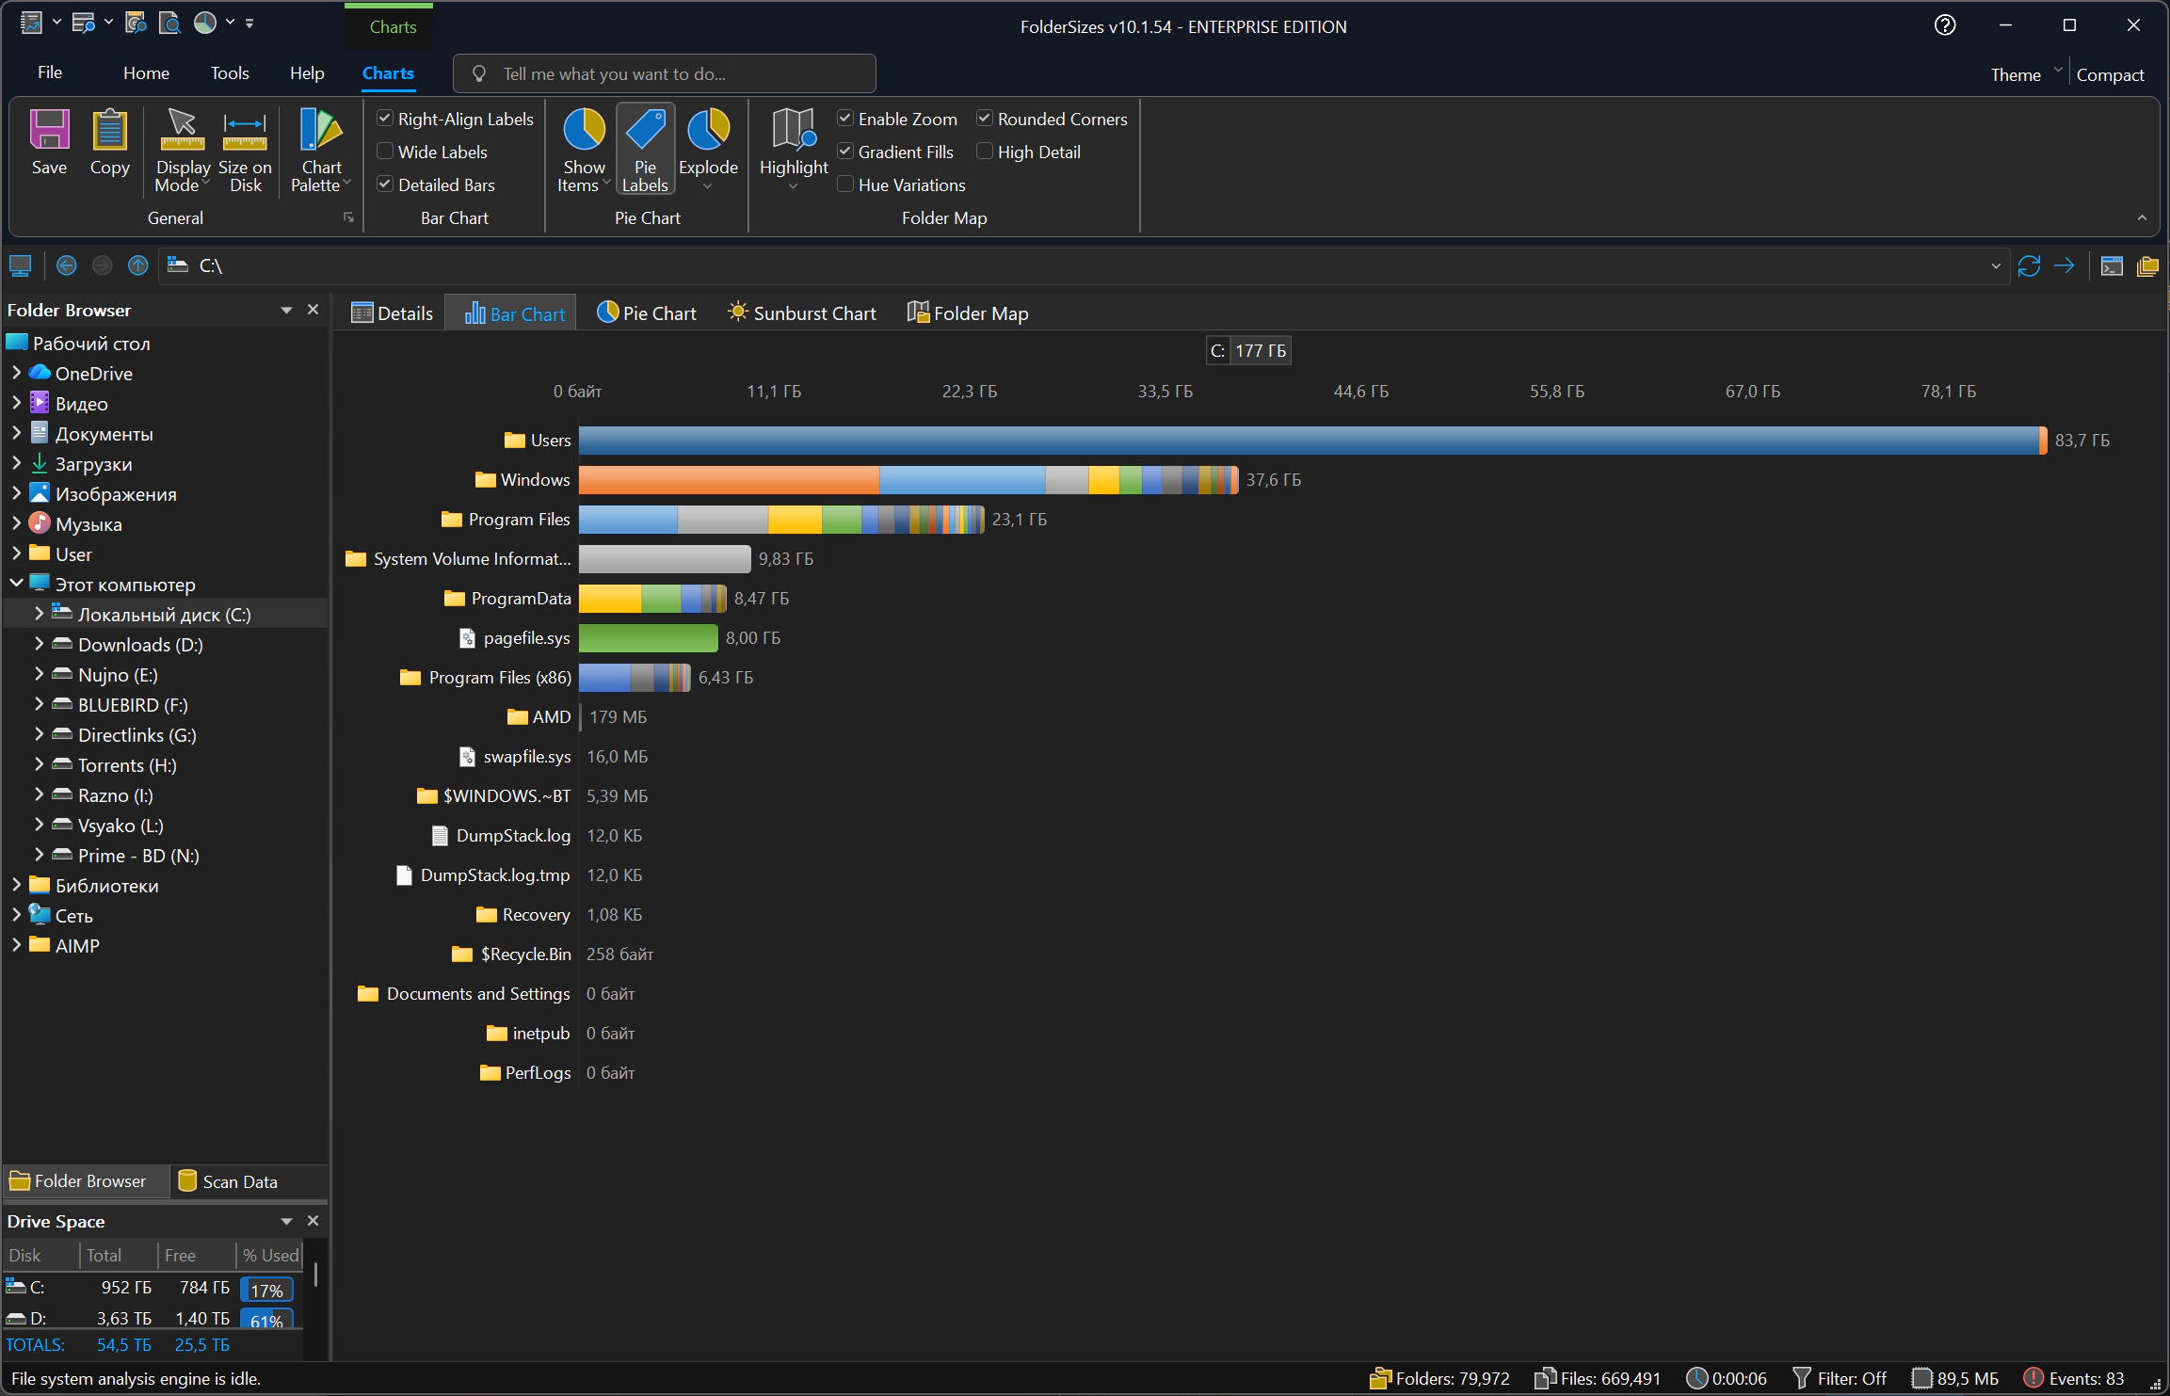Open the Scan Data panel tab

228,1181
